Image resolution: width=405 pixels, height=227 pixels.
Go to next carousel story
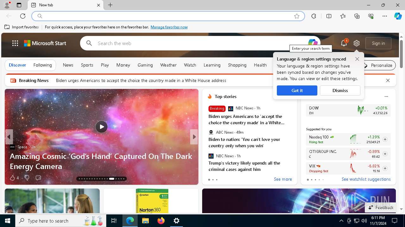pyautogui.click(x=194, y=137)
